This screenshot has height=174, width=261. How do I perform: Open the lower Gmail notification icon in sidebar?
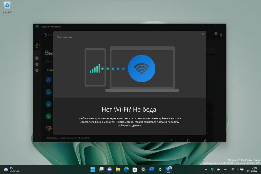37,70
